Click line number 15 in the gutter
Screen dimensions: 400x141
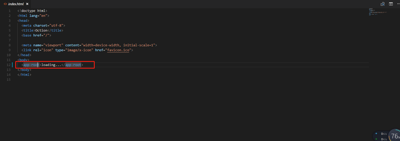[9, 80]
